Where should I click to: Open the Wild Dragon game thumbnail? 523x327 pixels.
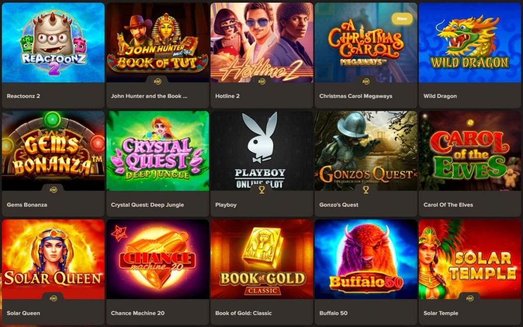pos(470,42)
